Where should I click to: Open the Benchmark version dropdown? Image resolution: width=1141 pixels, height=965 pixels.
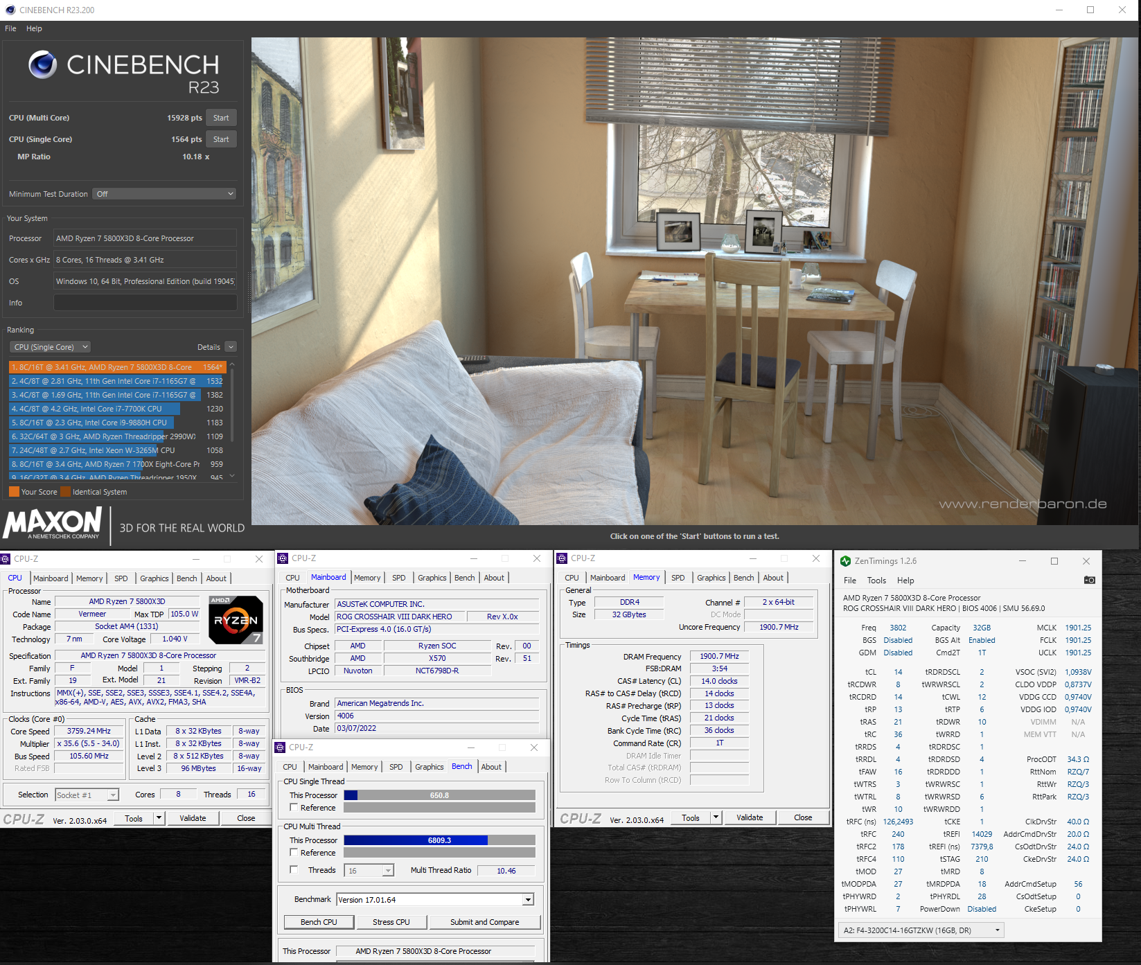[x=435, y=900]
